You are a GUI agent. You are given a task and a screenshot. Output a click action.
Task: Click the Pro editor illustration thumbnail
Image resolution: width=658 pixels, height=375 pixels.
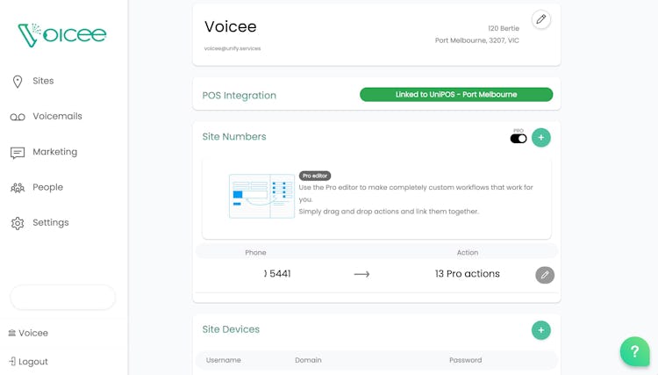click(261, 196)
